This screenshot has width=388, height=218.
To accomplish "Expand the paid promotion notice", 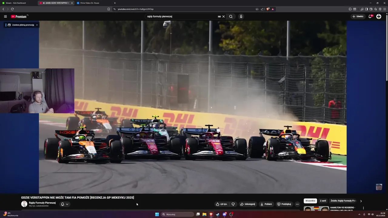I will [22, 25].
